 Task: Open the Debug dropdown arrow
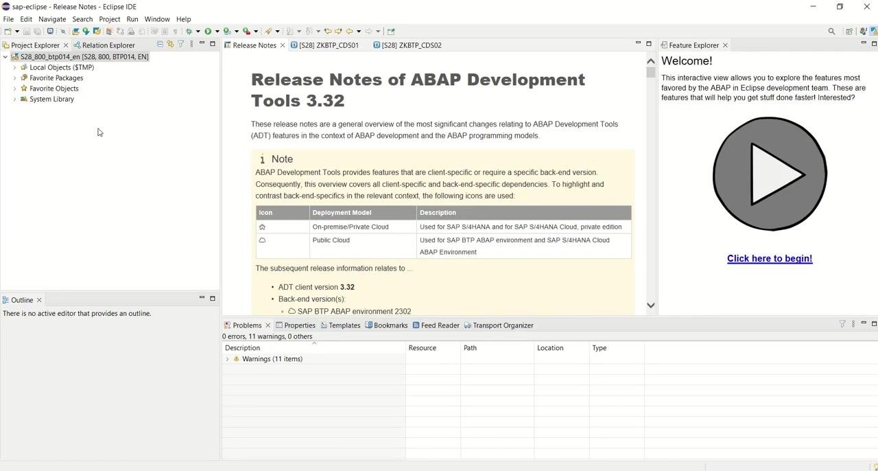[198, 31]
